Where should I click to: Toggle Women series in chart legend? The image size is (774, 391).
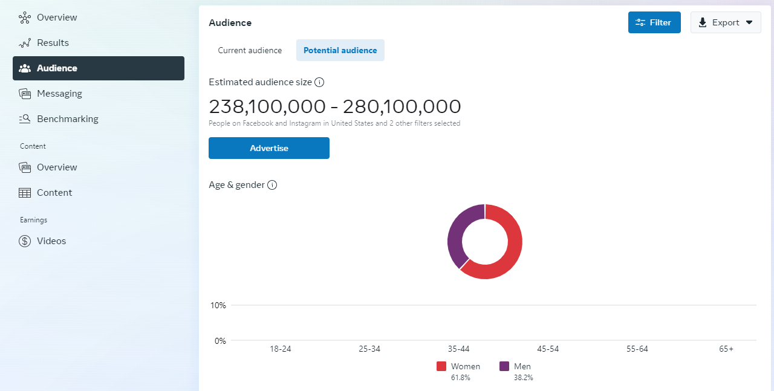pyautogui.click(x=441, y=366)
